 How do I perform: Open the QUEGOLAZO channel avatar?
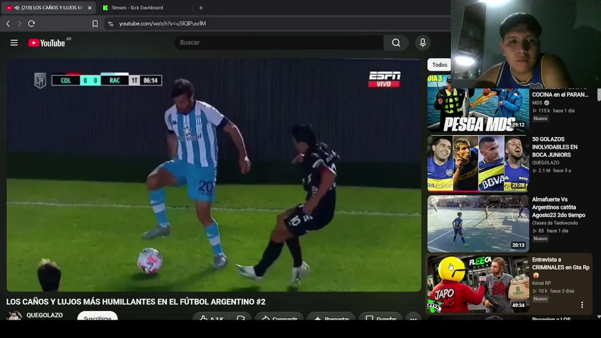coord(14,315)
